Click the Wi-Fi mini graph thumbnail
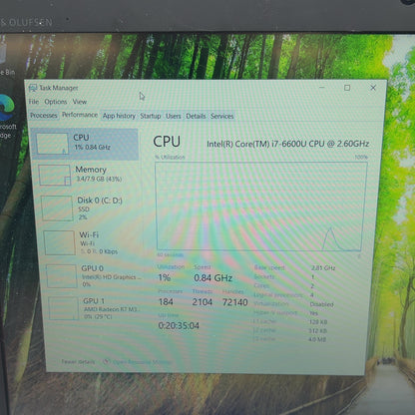This screenshot has height=415, width=415. (x=59, y=242)
